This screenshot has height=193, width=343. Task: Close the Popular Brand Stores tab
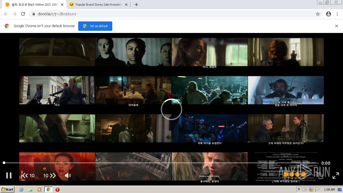(x=126, y=5)
